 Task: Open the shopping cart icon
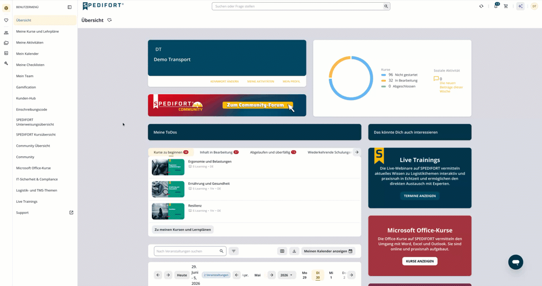click(x=505, y=6)
